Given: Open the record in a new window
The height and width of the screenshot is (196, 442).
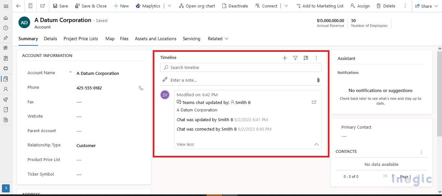Looking at the screenshot, I should point(43,6).
